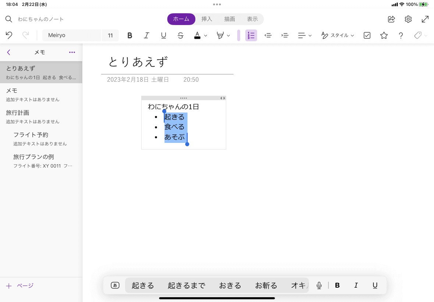Image resolution: width=434 pixels, height=302 pixels.
Task: Add a new page with ページ button
Action: coord(20,286)
